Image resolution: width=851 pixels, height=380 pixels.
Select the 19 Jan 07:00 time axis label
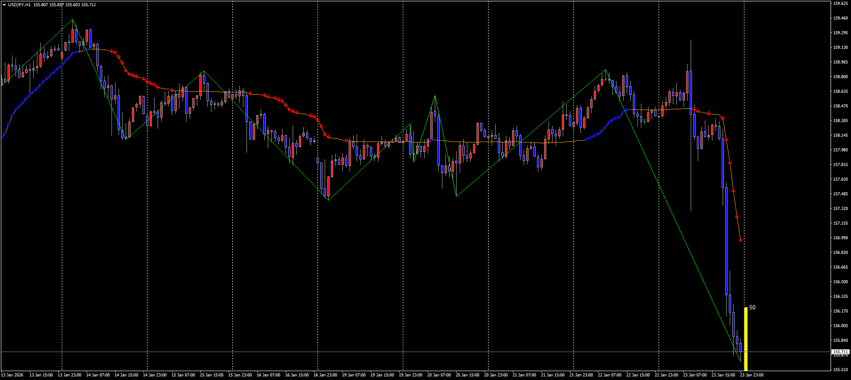point(354,375)
